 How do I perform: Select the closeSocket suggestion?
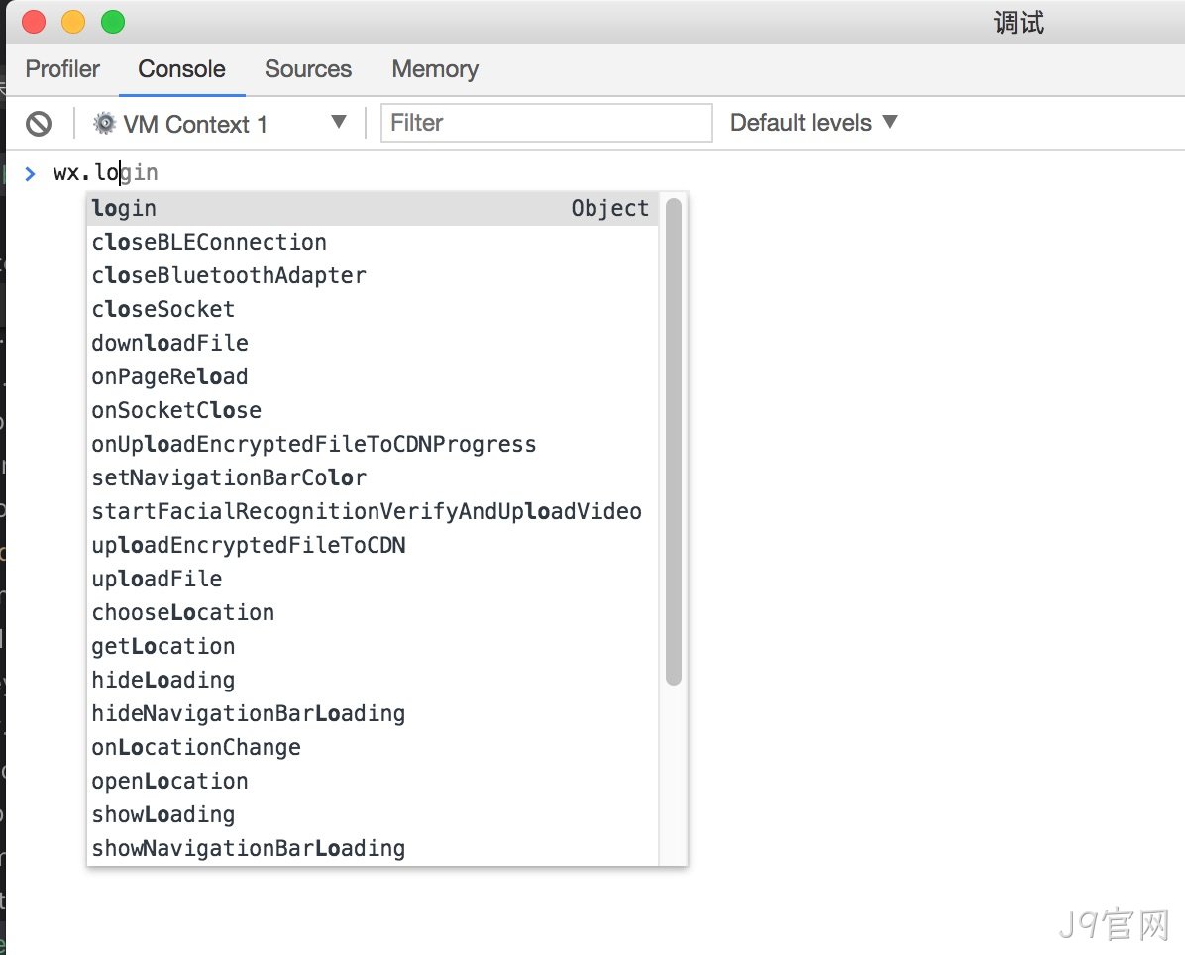coord(372,309)
